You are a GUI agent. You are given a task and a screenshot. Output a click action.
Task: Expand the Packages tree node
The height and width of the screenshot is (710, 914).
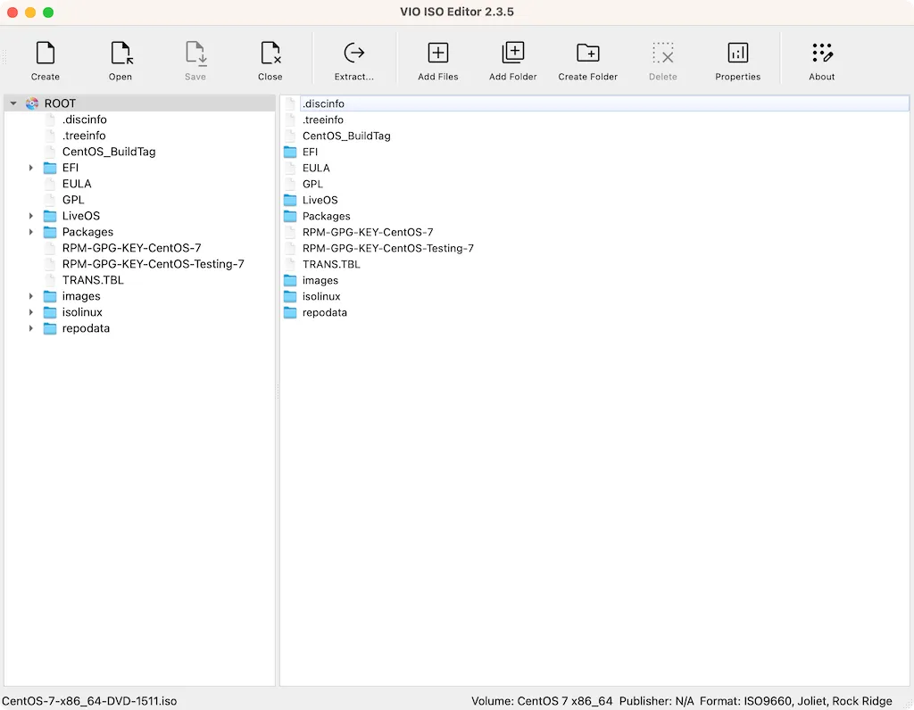coord(31,232)
